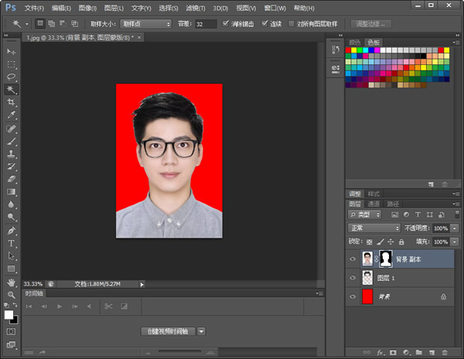This screenshot has height=359, width=464.
Task: Hide the 背景 副本 layer
Action: [353, 258]
